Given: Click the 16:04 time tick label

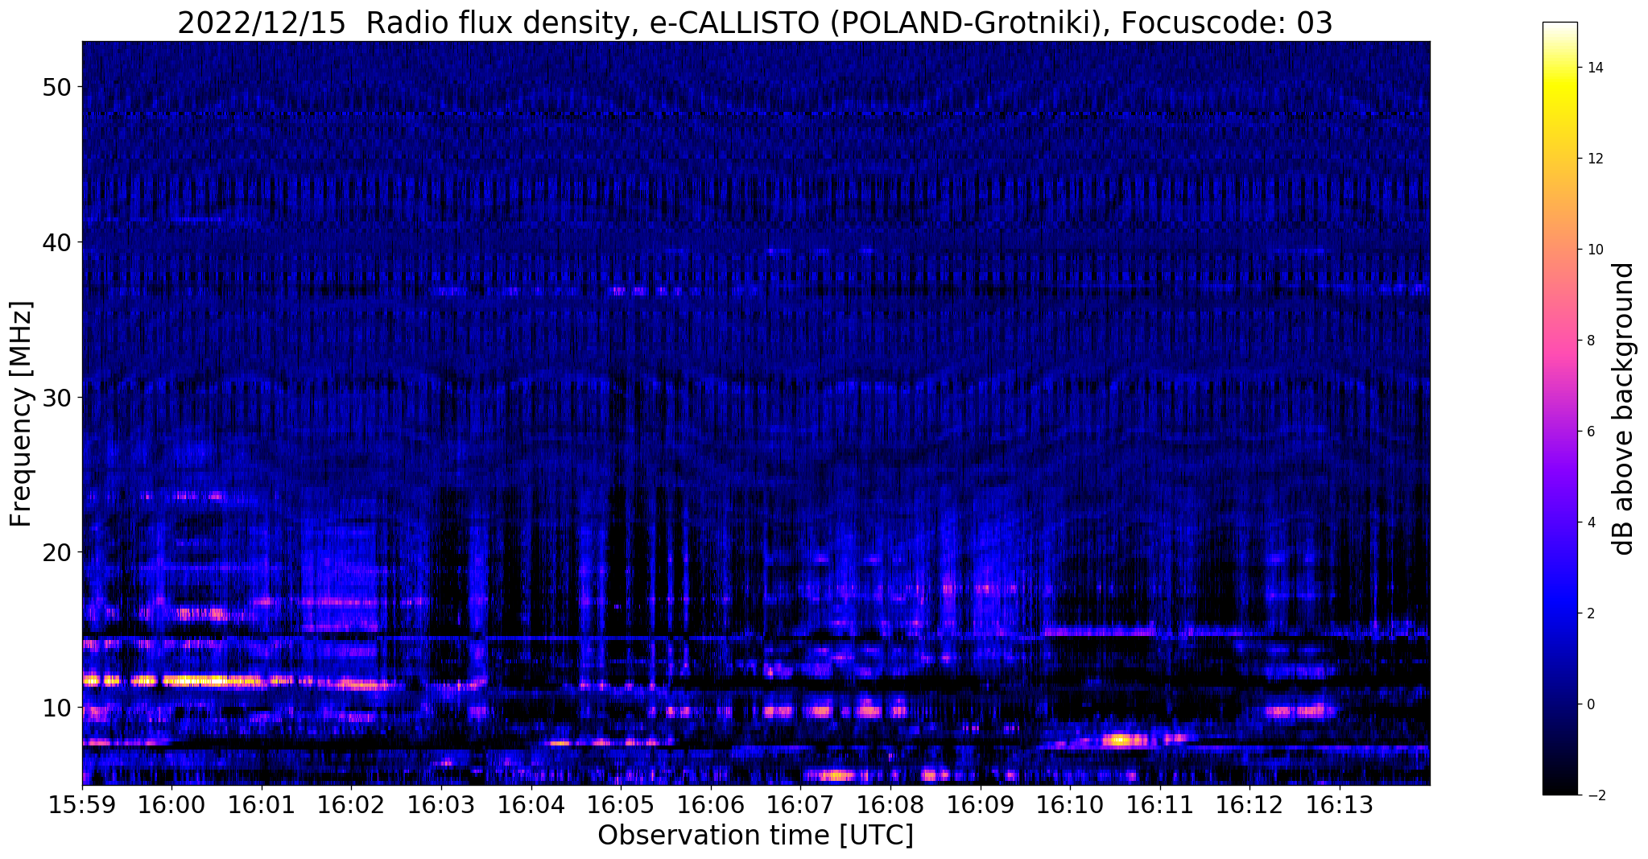Looking at the screenshot, I should point(531,804).
